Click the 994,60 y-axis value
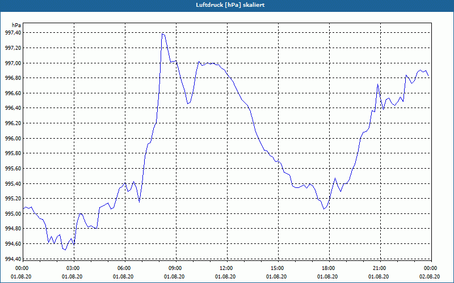This screenshot has width=454, height=283. pyautogui.click(x=13, y=244)
